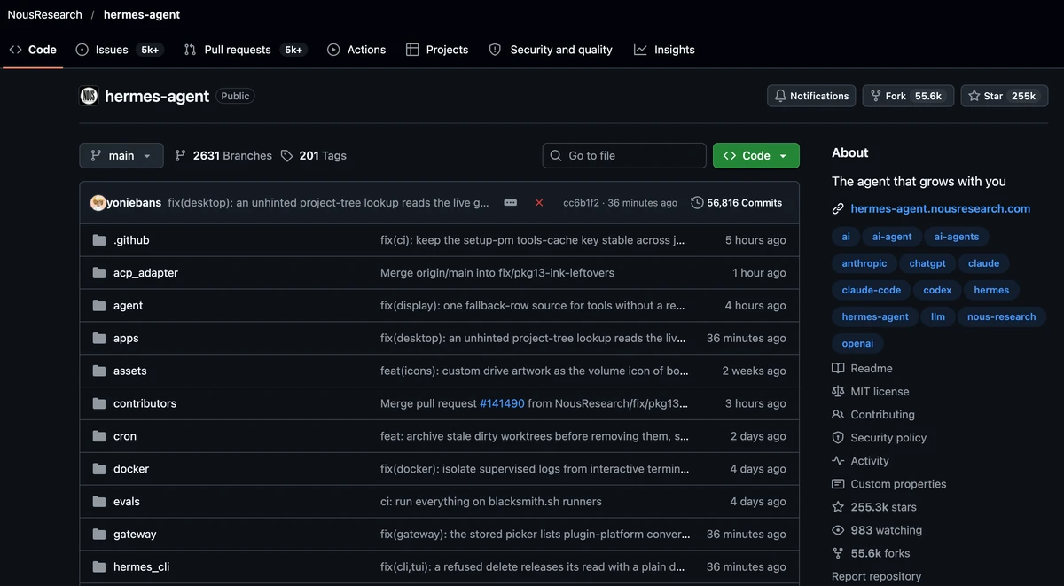Click the evals folder icon
The height and width of the screenshot is (586, 1064).
(99, 502)
